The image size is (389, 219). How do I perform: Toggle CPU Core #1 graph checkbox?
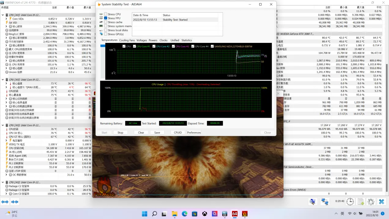point(134,47)
